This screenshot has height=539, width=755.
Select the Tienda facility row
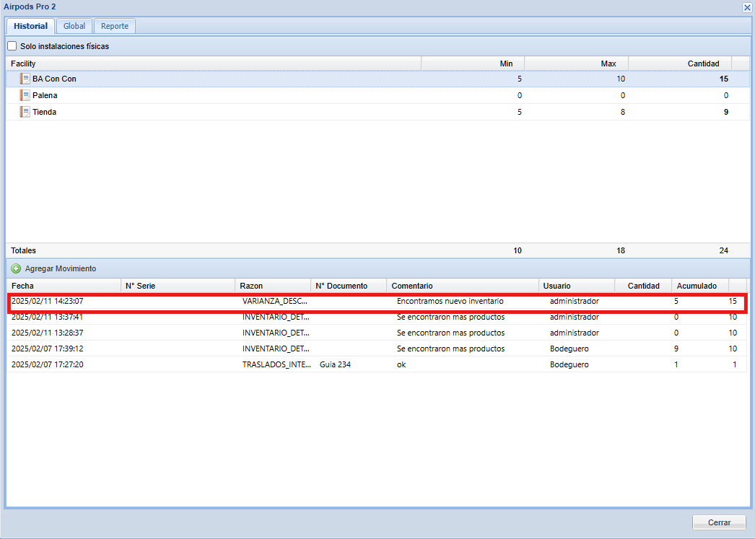(377, 112)
